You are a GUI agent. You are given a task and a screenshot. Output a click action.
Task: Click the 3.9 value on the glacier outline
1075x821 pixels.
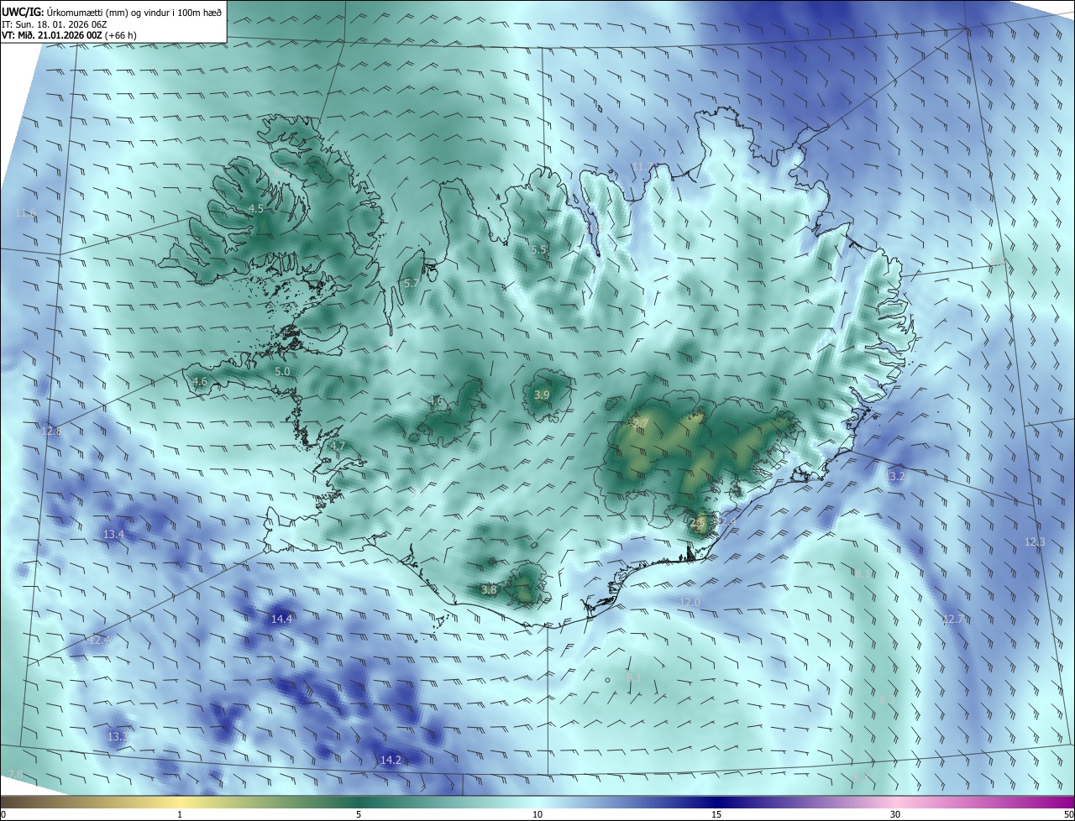pos(542,395)
